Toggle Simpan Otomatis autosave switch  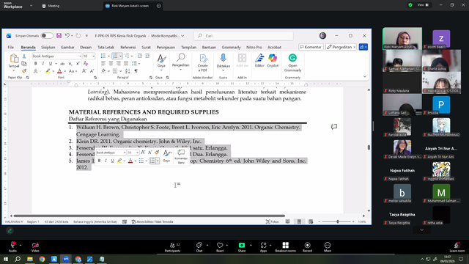click(x=47, y=36)
